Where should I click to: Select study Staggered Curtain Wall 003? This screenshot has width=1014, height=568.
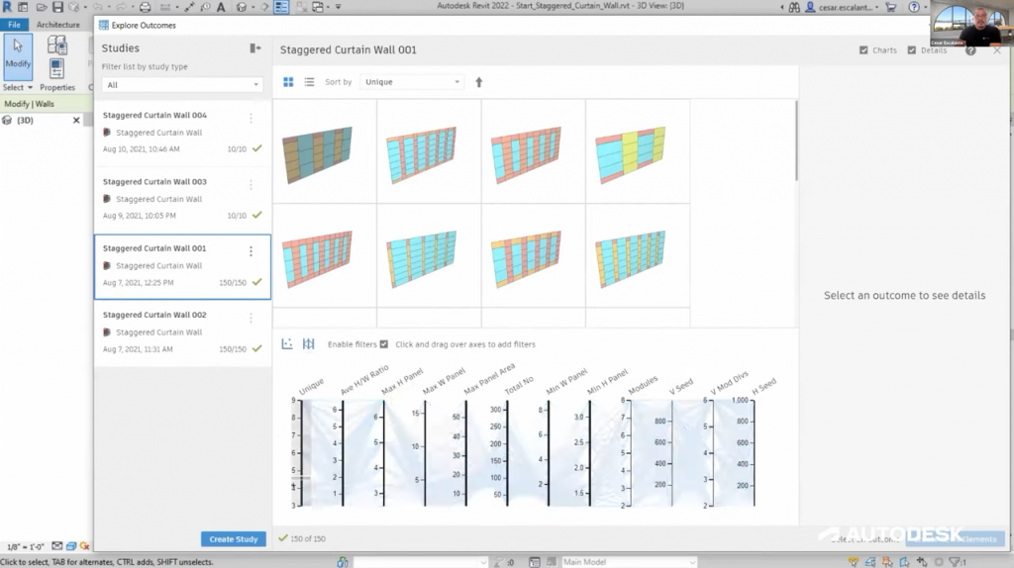pos(182,199)
